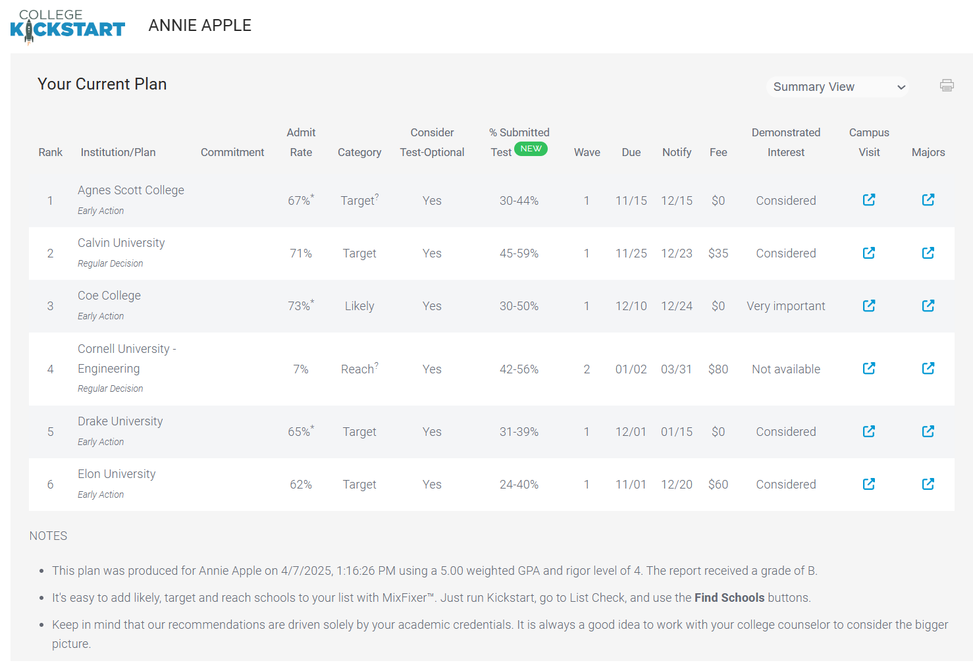
Task: Click the Institution/Plan column header
Action: (118, 152)
